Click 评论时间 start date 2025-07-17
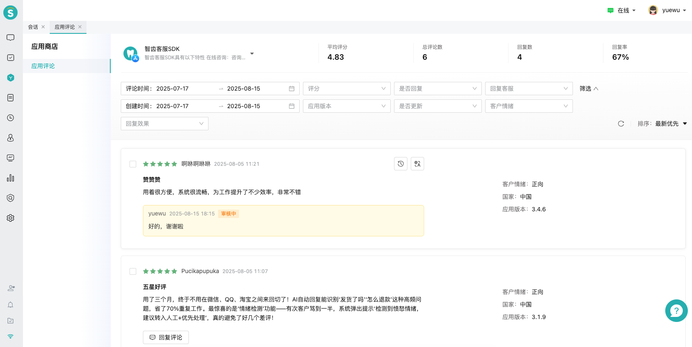 [172, 89]
